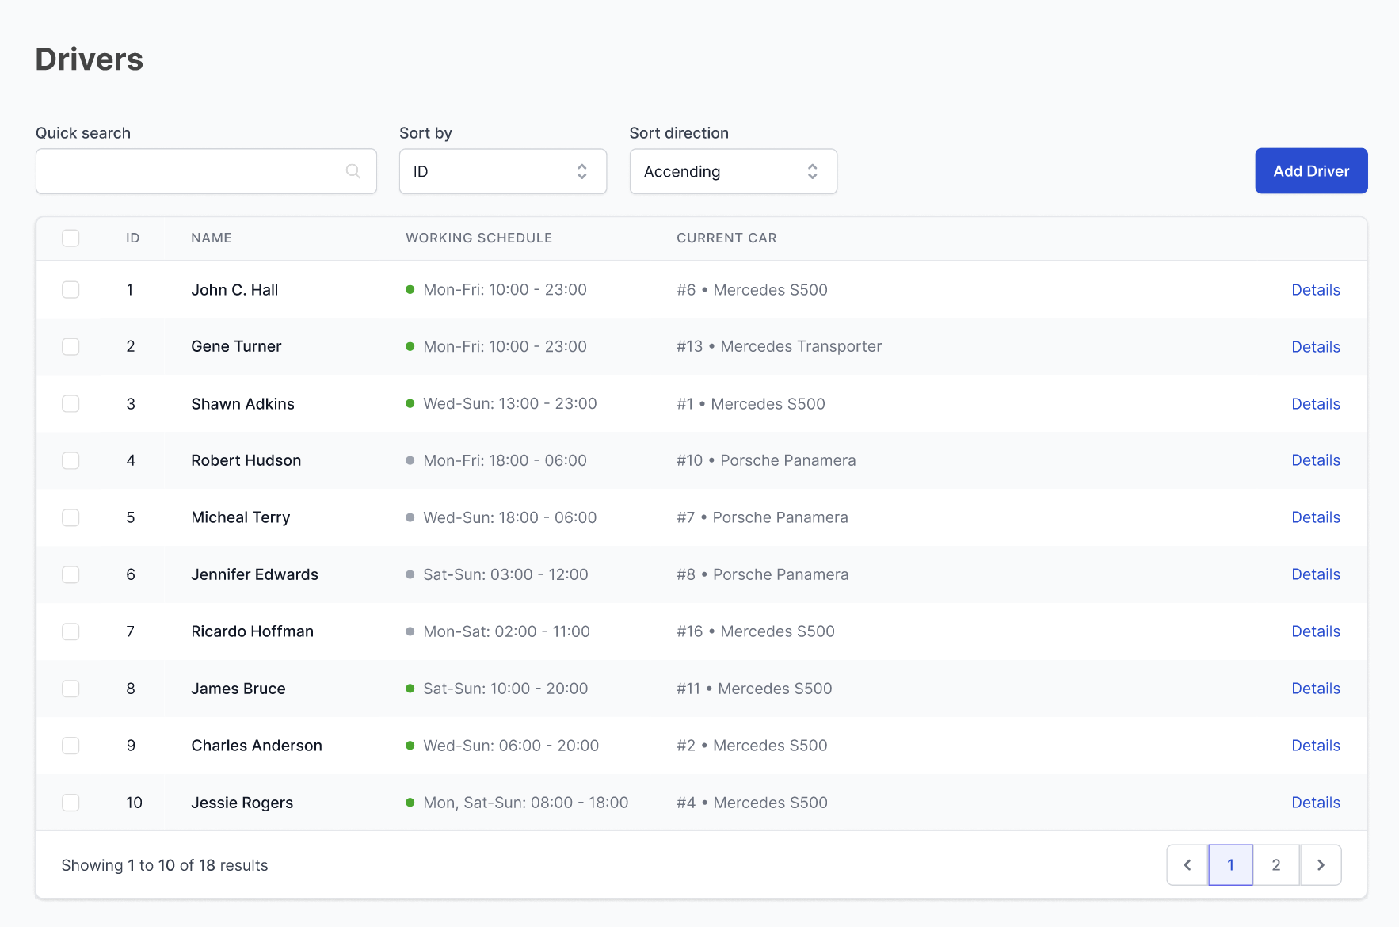Check the box for Charles Anderson

coord(71,746)
